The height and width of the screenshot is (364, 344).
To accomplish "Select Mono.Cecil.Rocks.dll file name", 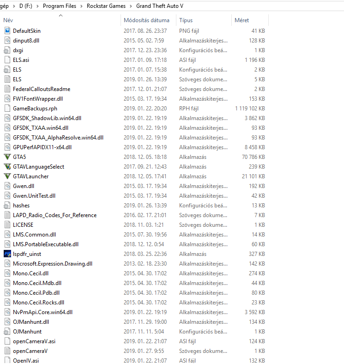I will click(38, 303).
